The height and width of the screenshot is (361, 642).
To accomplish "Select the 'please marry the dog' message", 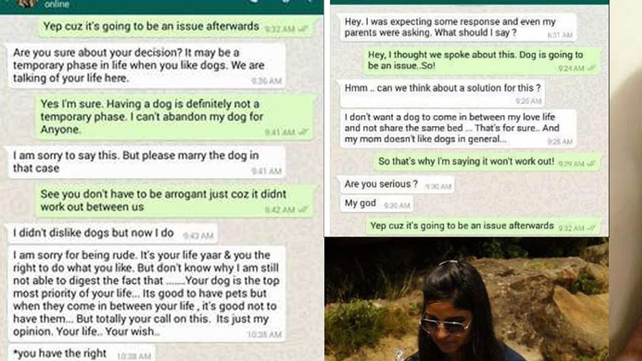I will [x=146, y=162].
